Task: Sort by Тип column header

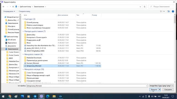Action: click(78, 15)
